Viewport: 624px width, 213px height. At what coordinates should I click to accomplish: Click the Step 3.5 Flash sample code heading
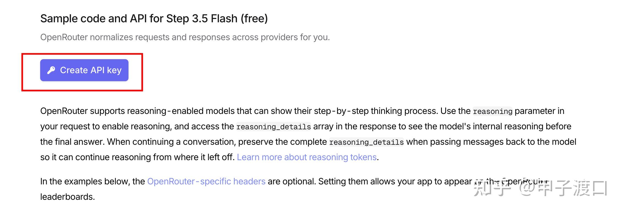pyautogui.click(x=154, y=19)
